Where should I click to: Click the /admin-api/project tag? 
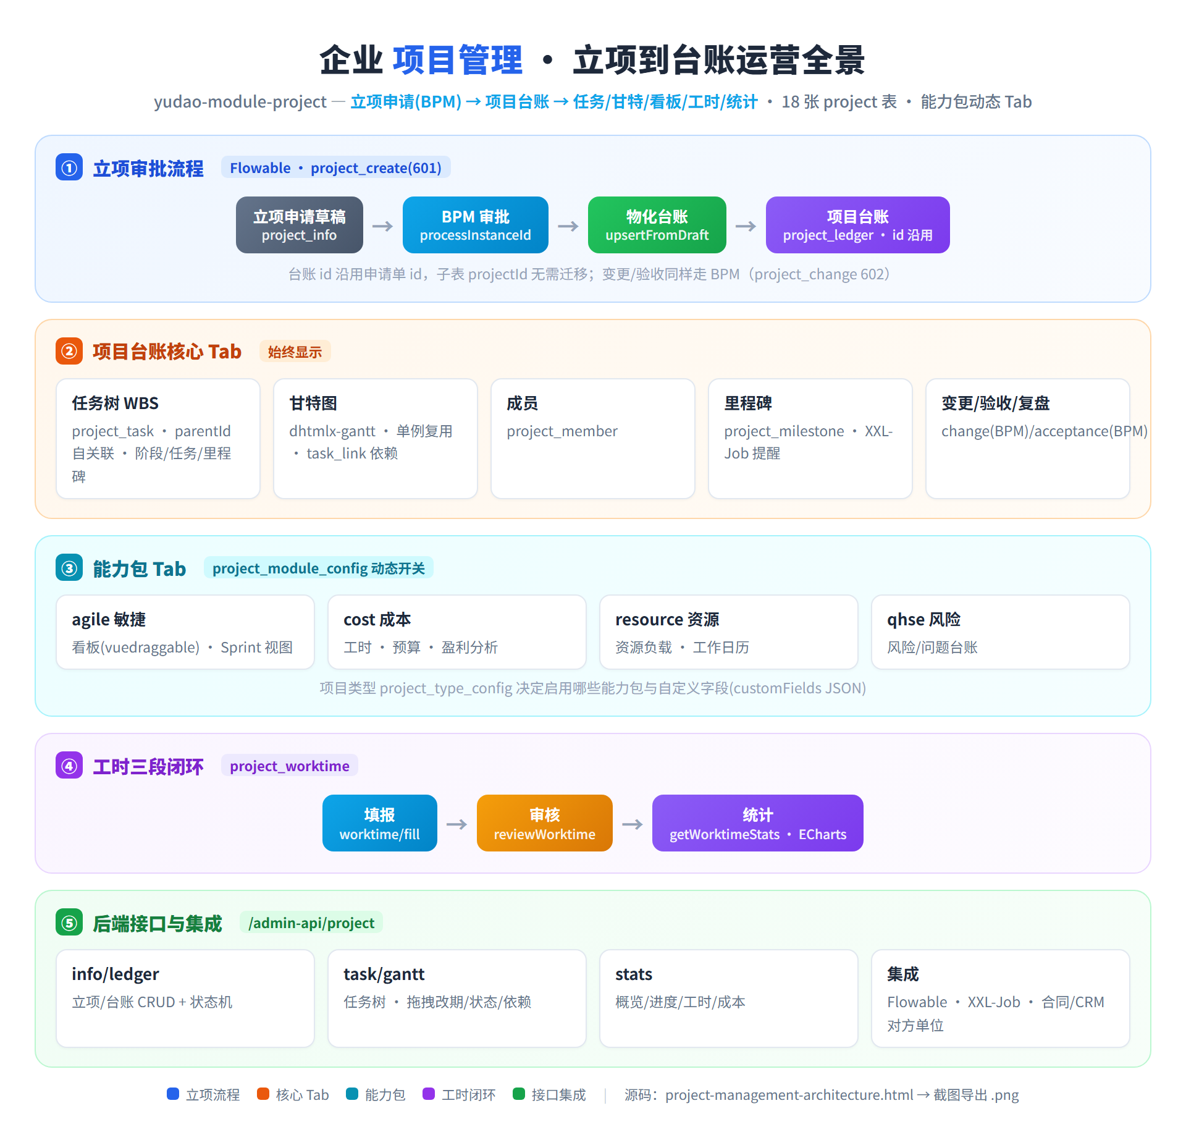coord(311,923)
